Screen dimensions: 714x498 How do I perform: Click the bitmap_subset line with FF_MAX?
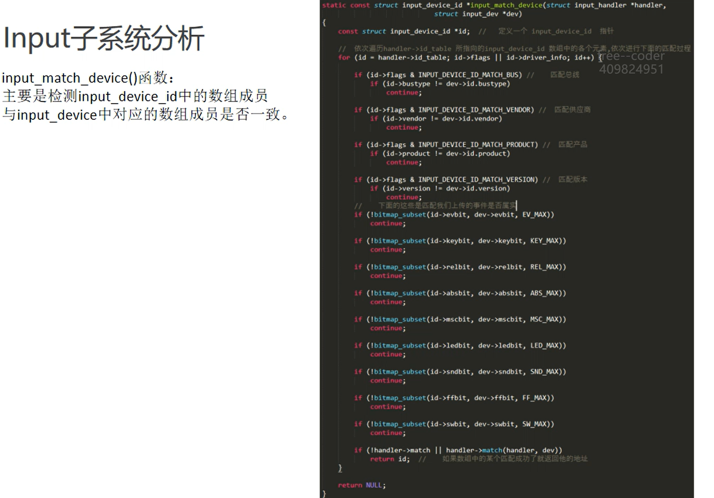coord(454,398)
